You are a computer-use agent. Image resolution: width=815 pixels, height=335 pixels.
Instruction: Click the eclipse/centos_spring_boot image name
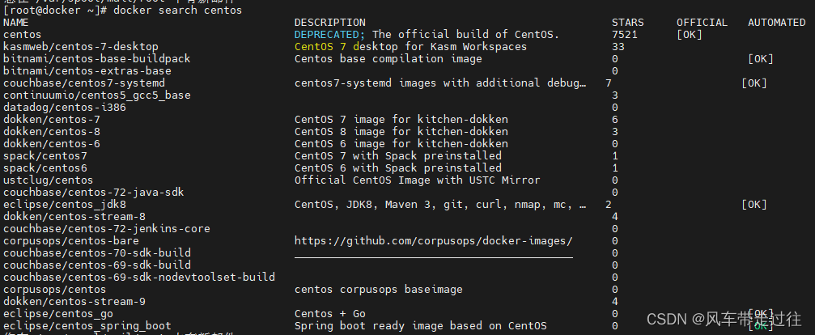[x=87, y=326]
